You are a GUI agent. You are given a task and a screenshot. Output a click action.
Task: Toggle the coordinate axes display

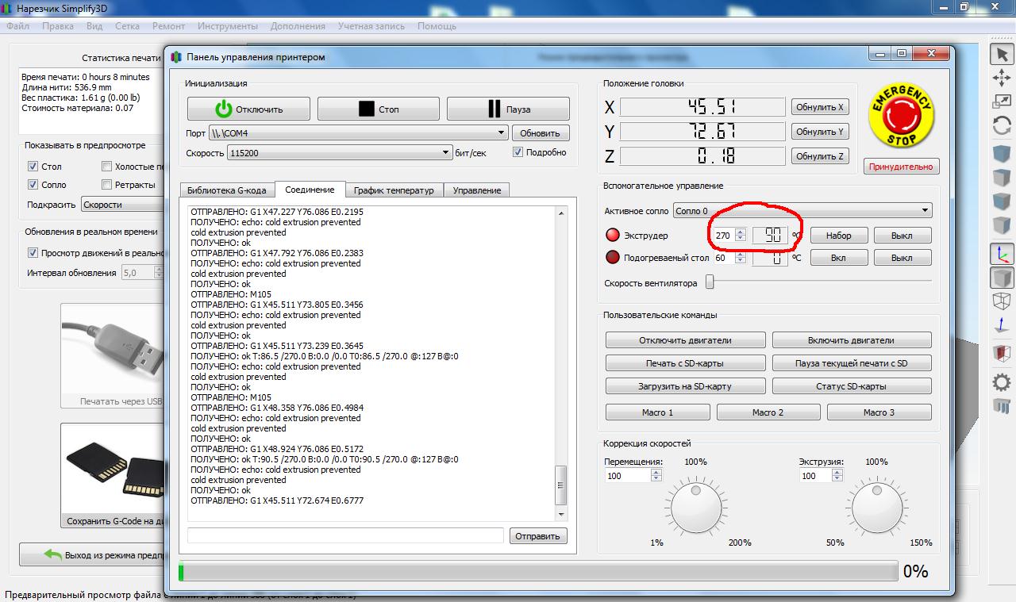(x=1002, y=254)
